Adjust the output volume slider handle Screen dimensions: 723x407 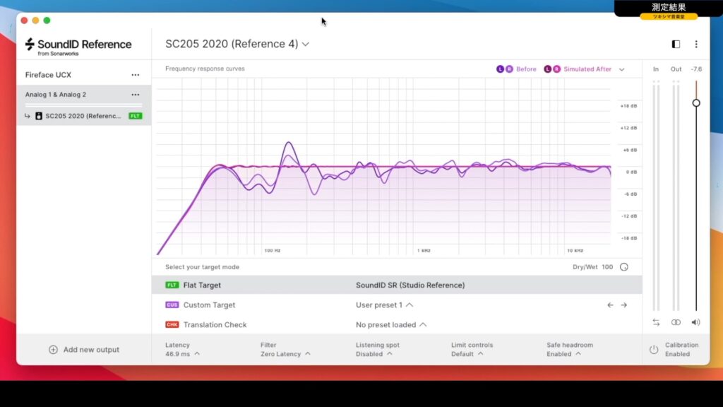696,103
